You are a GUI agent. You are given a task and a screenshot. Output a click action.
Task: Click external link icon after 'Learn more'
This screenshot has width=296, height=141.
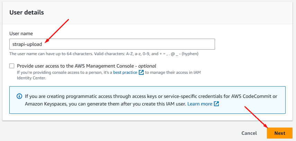(216, 104)
